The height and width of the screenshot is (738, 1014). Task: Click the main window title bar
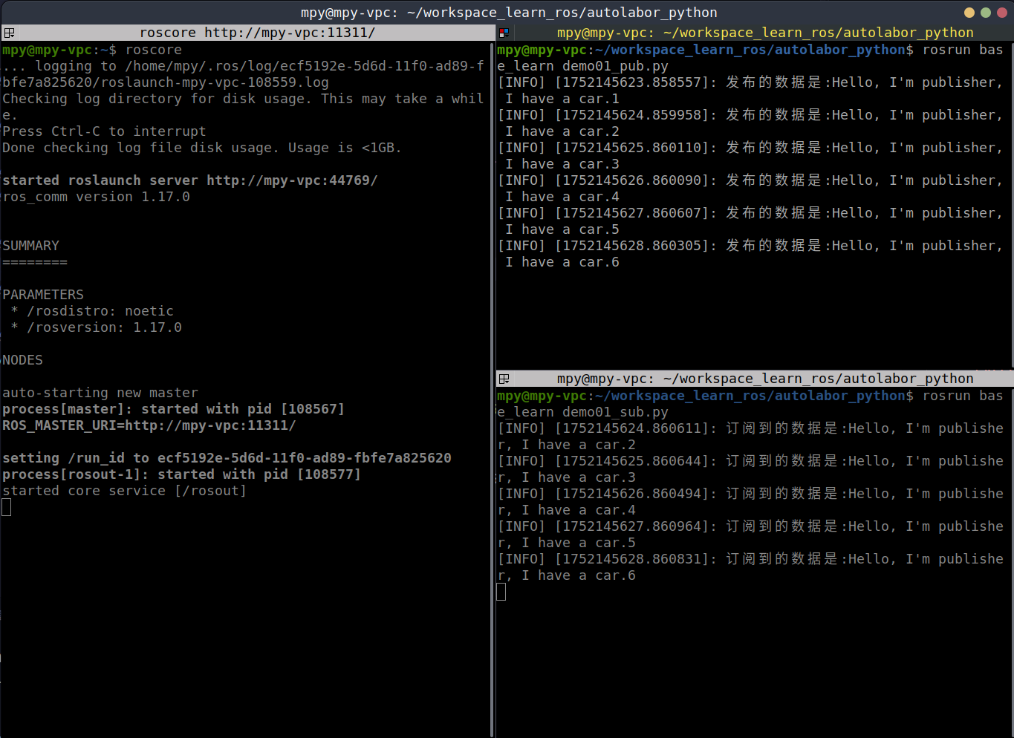click(508, 13)
